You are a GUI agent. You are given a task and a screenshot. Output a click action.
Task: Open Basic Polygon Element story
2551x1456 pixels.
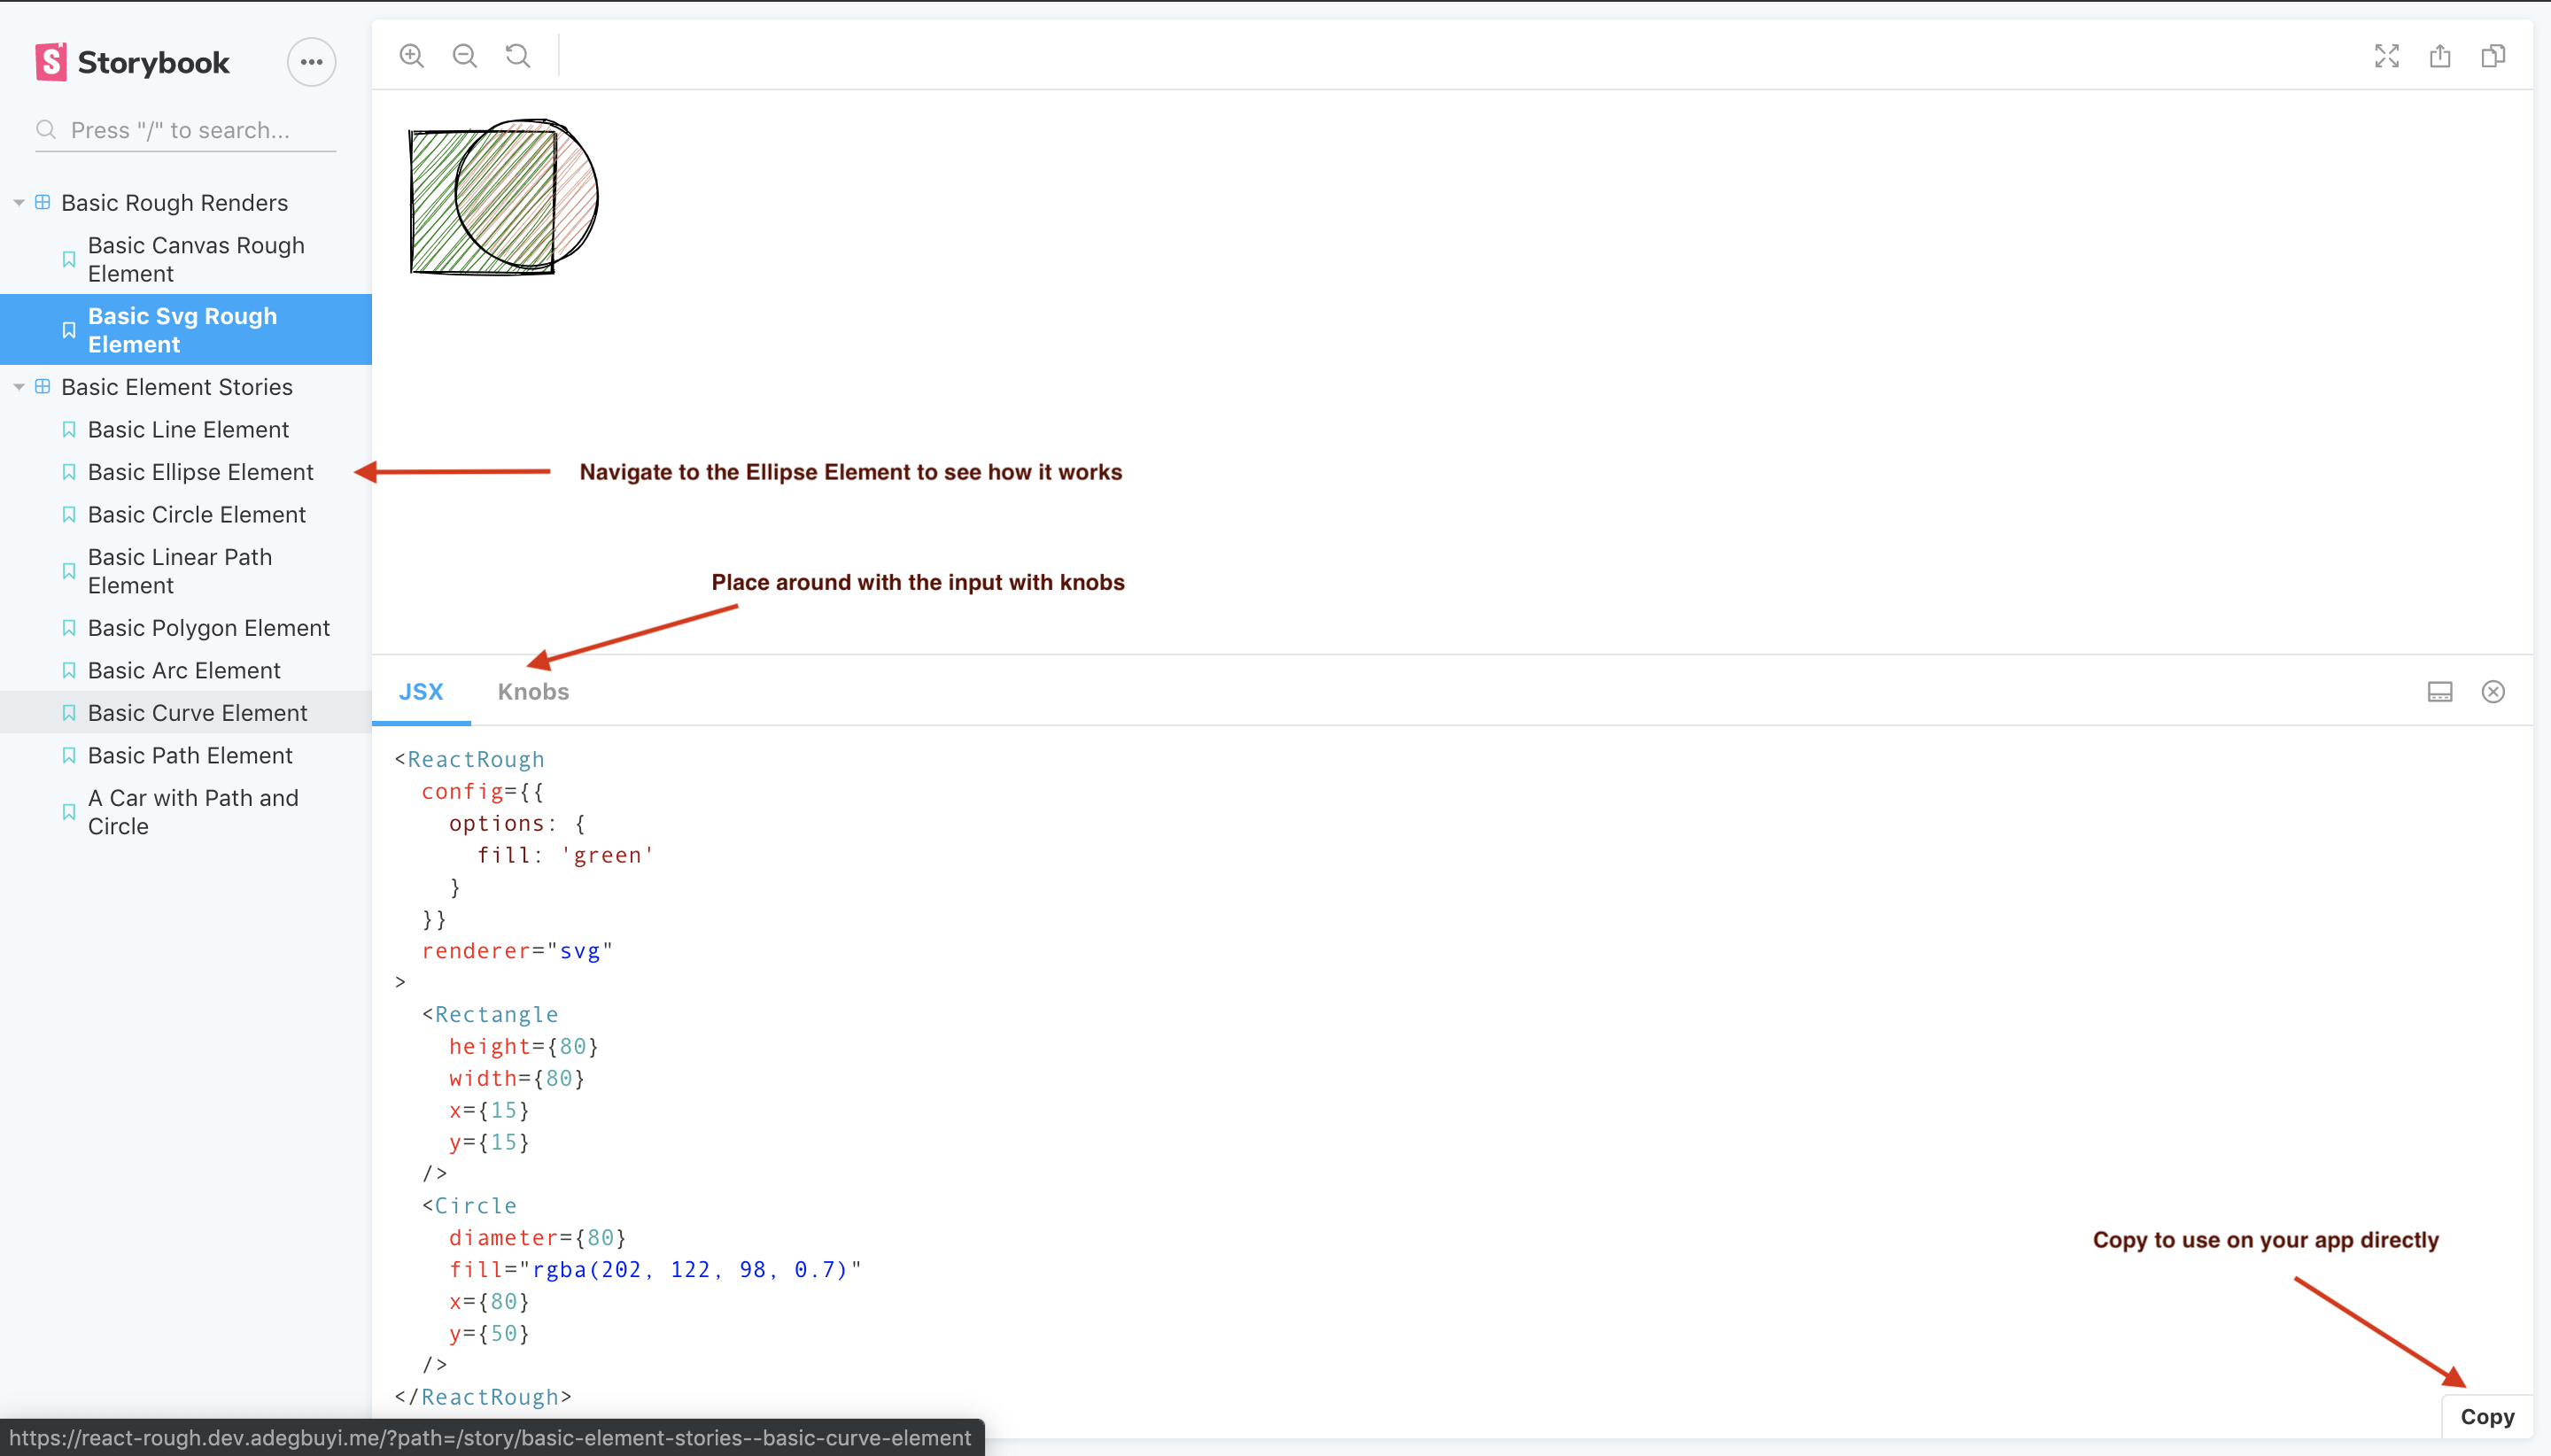pyautogui.click(x=208, y=628)
